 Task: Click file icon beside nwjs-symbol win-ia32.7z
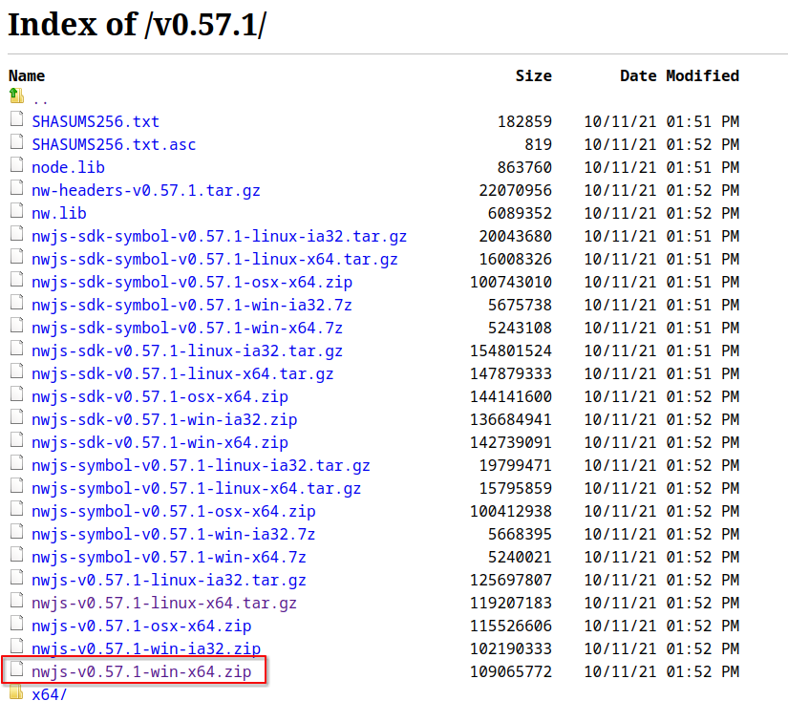tap(16, 531)
